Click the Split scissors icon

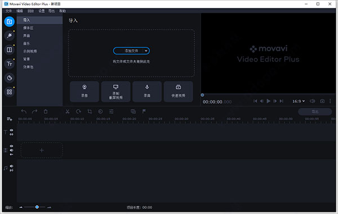[x=68, y=112]
